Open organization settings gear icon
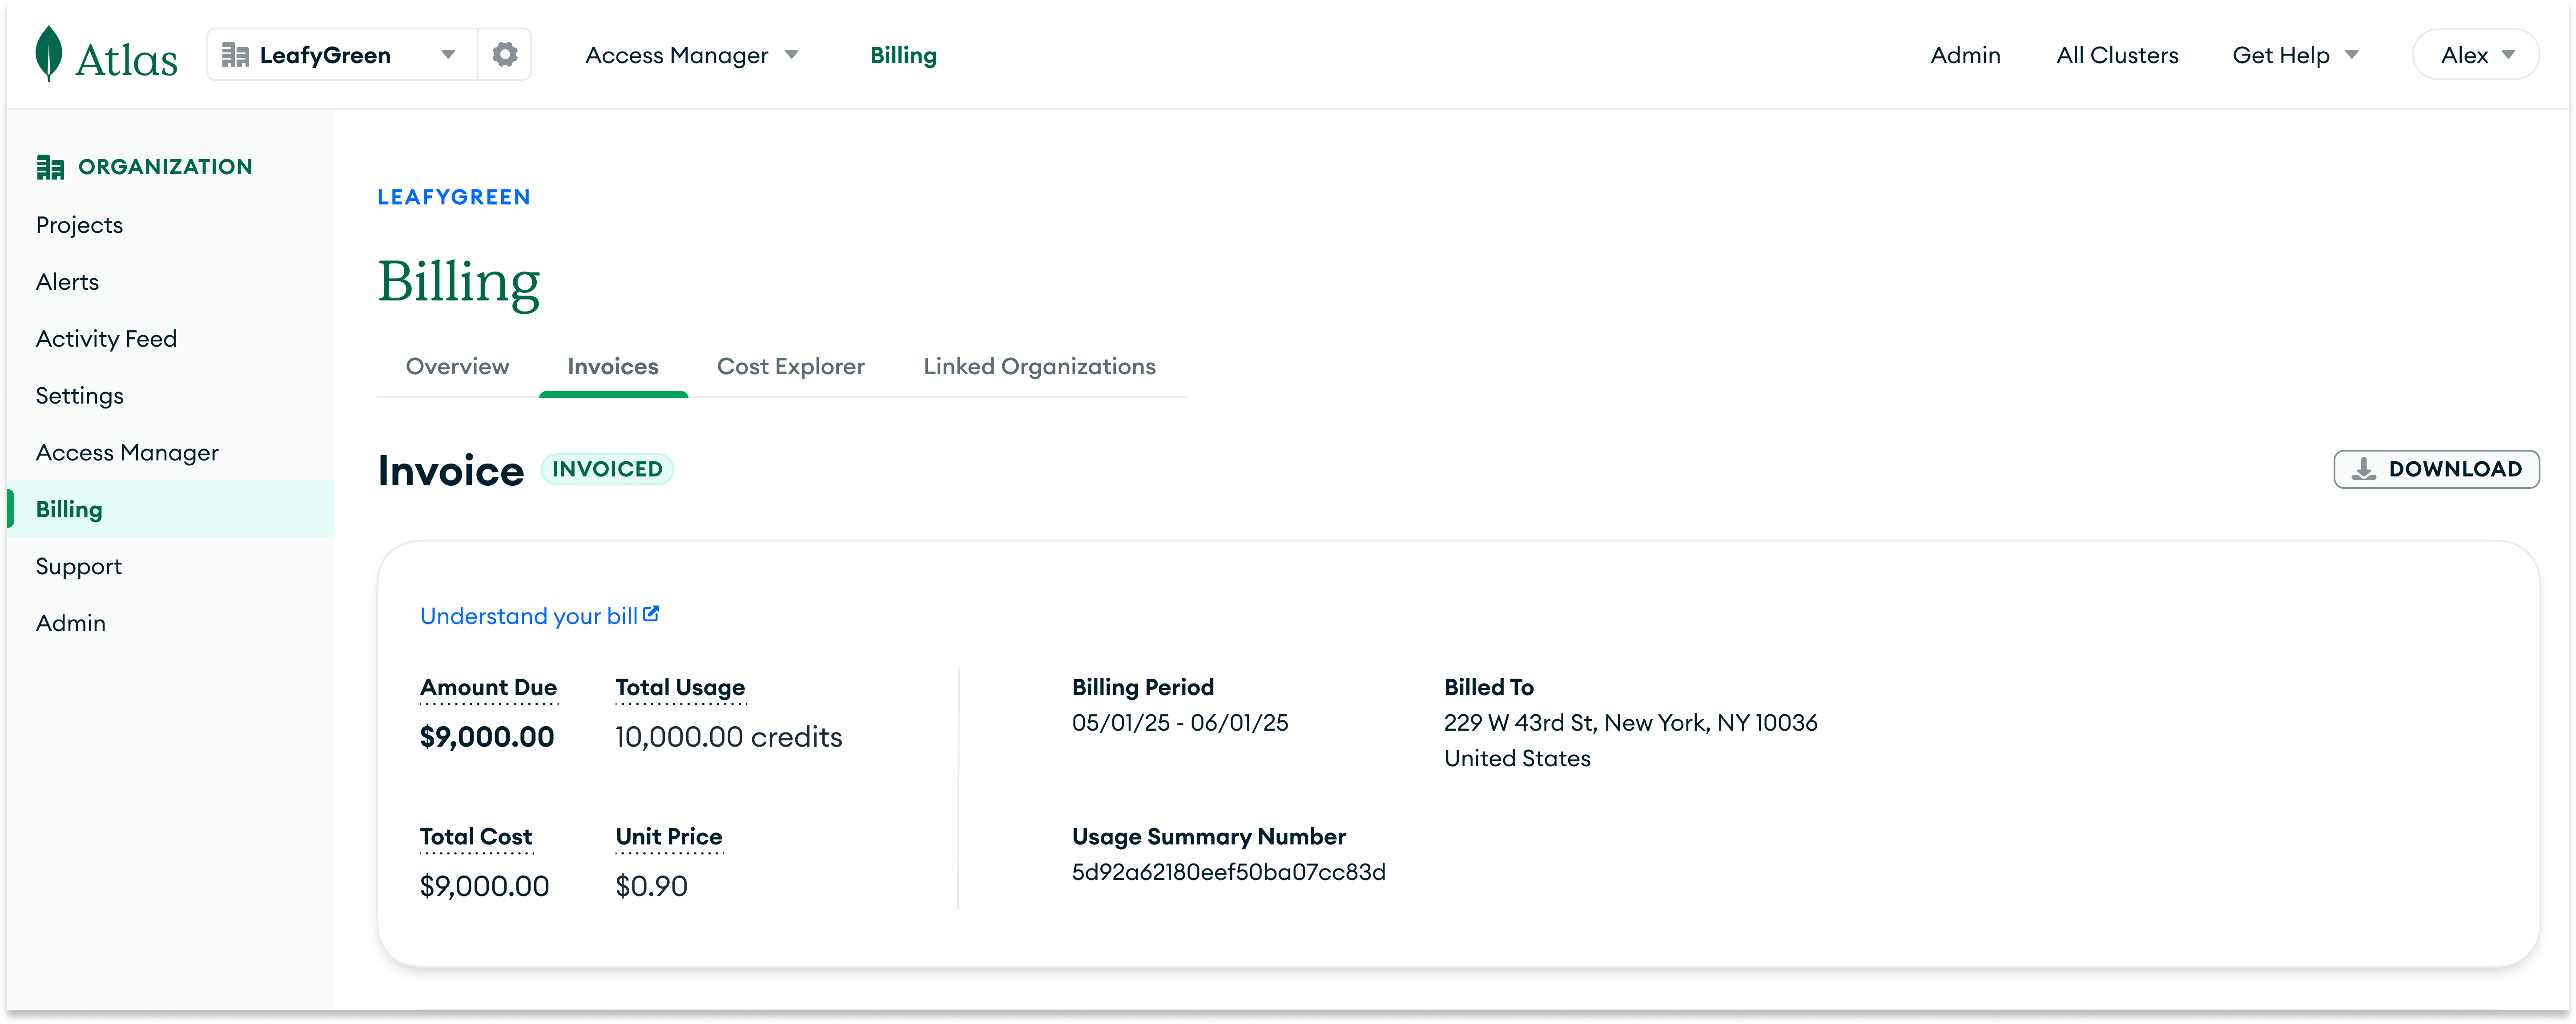The image size is (2576, 1024). pos(505,54)
